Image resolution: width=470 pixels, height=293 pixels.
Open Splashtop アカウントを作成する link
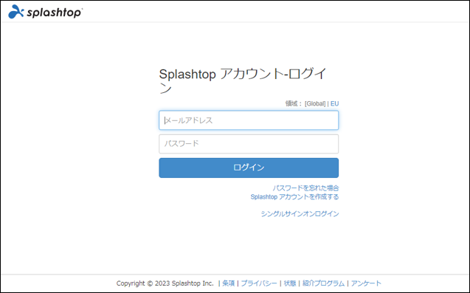pyautogui.click(x=294, y=197)
